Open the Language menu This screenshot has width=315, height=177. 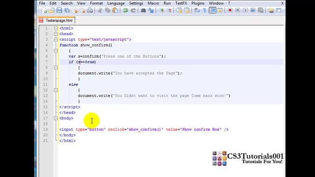(116, 3)
